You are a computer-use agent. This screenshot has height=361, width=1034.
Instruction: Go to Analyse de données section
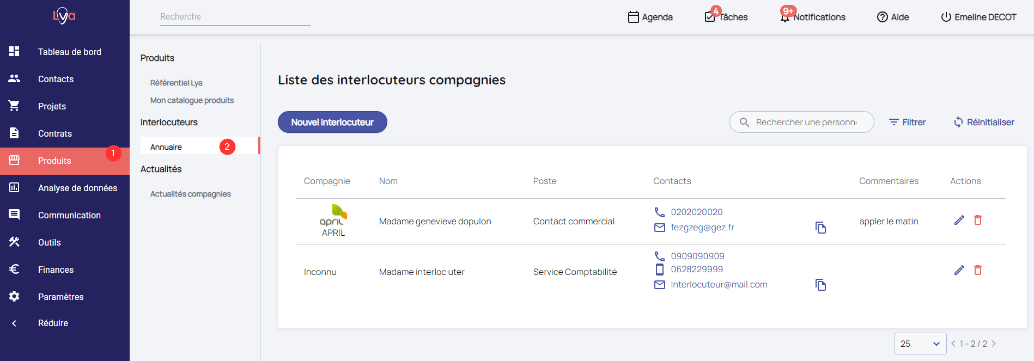pos(77,188)
